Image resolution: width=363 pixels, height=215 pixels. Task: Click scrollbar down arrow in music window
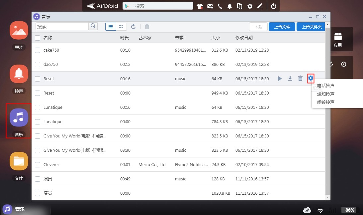(327, 197)
